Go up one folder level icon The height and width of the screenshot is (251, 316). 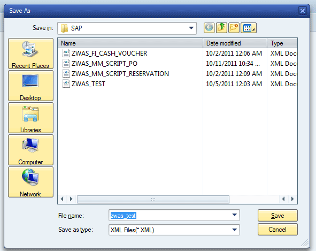click(x=221, y=28)
